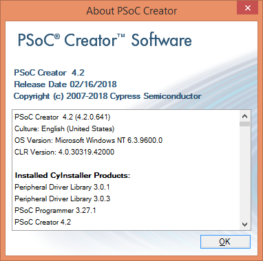Select the 'Culture: English (United States)' line
This screenshot has width=263, height=261.
pyautogui.click(x=64, y=128)
